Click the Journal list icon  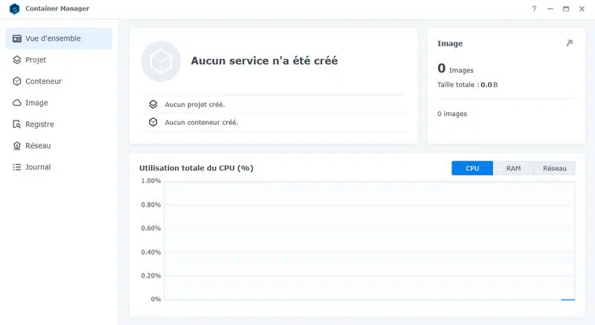pyautogui.click(x=17, y=167)
